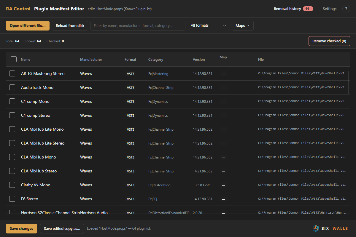Click Save edited copy as button

62,228
